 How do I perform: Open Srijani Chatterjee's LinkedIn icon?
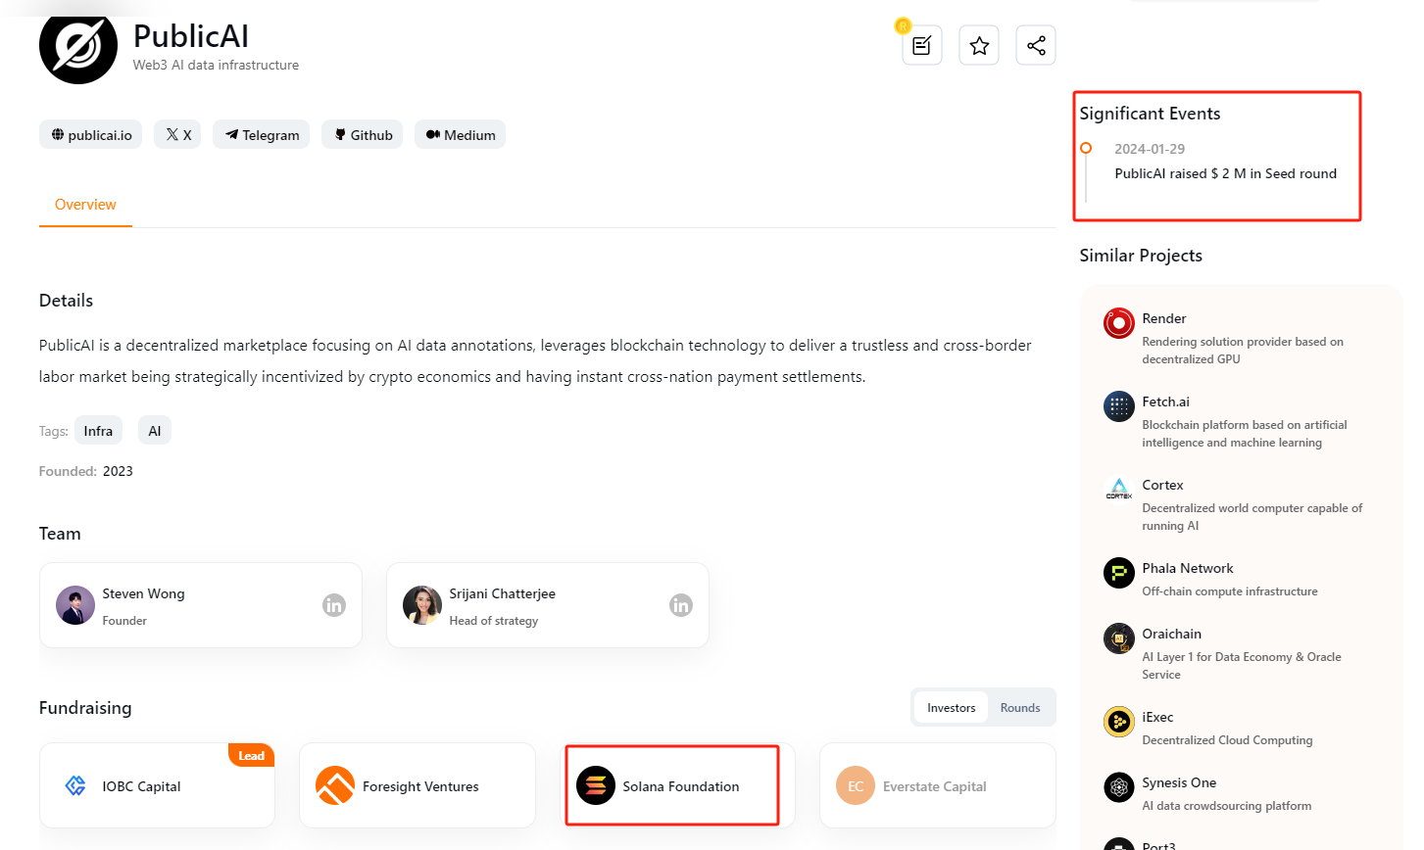coord(681,605)
